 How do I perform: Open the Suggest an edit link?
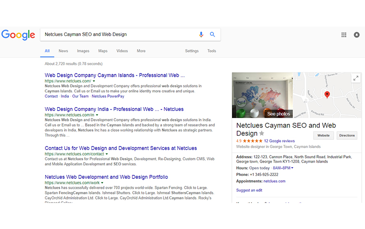[x=249, y=190]
